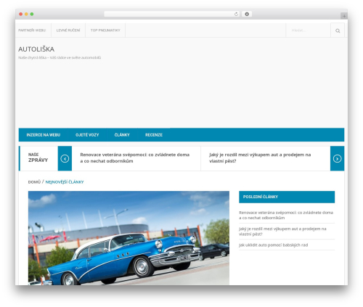Open the Levné ručení menu item
The image size is (363, 307).
(x=68, y=30)
